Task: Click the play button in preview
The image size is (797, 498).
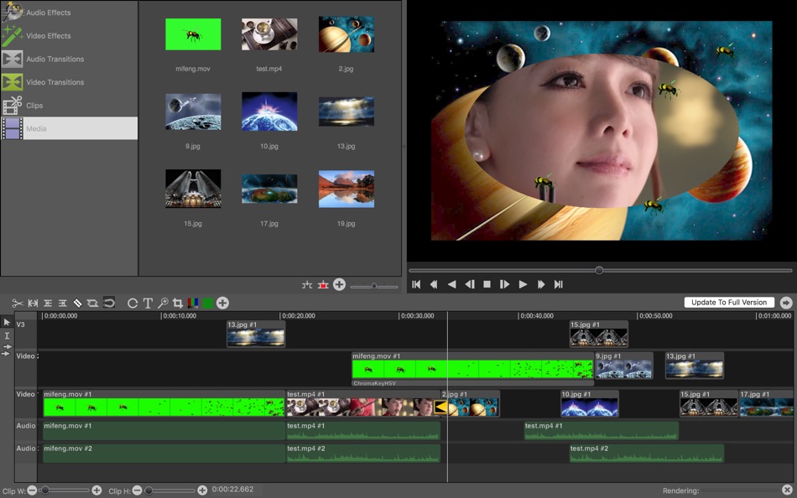Action: coord(522,284)
